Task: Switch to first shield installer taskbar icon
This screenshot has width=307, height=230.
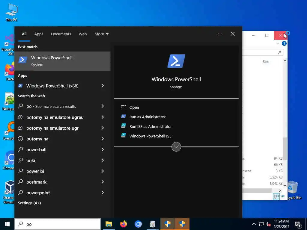Action: tap(168, 224)
